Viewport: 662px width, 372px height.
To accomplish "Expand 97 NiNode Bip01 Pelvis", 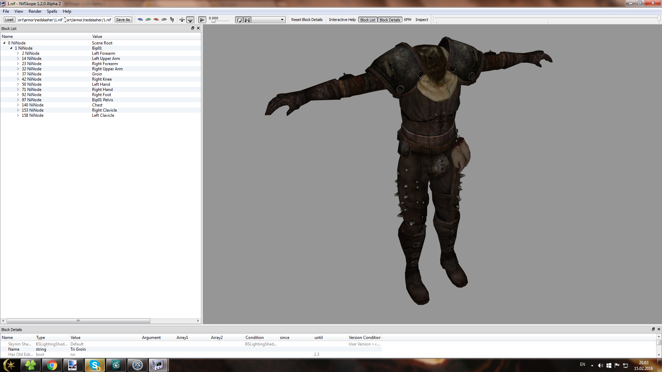I will pyautogui.click(x=18, y=100).
